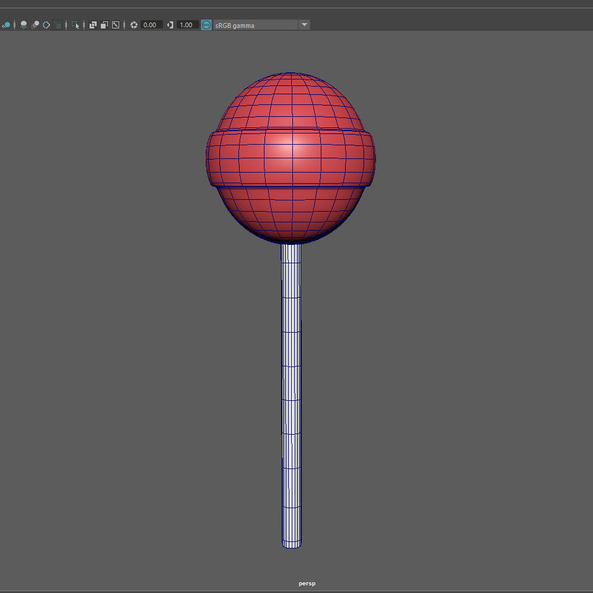Toggle multisample anti-aliasing square icon

(58, 25)
